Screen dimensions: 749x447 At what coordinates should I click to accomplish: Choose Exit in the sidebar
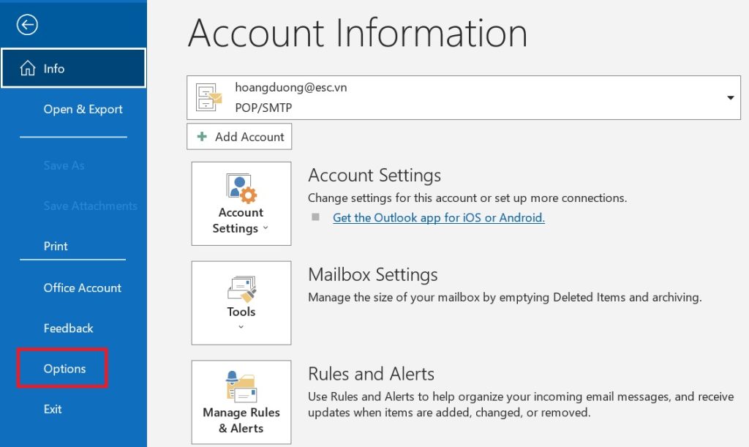coord(53,409)
